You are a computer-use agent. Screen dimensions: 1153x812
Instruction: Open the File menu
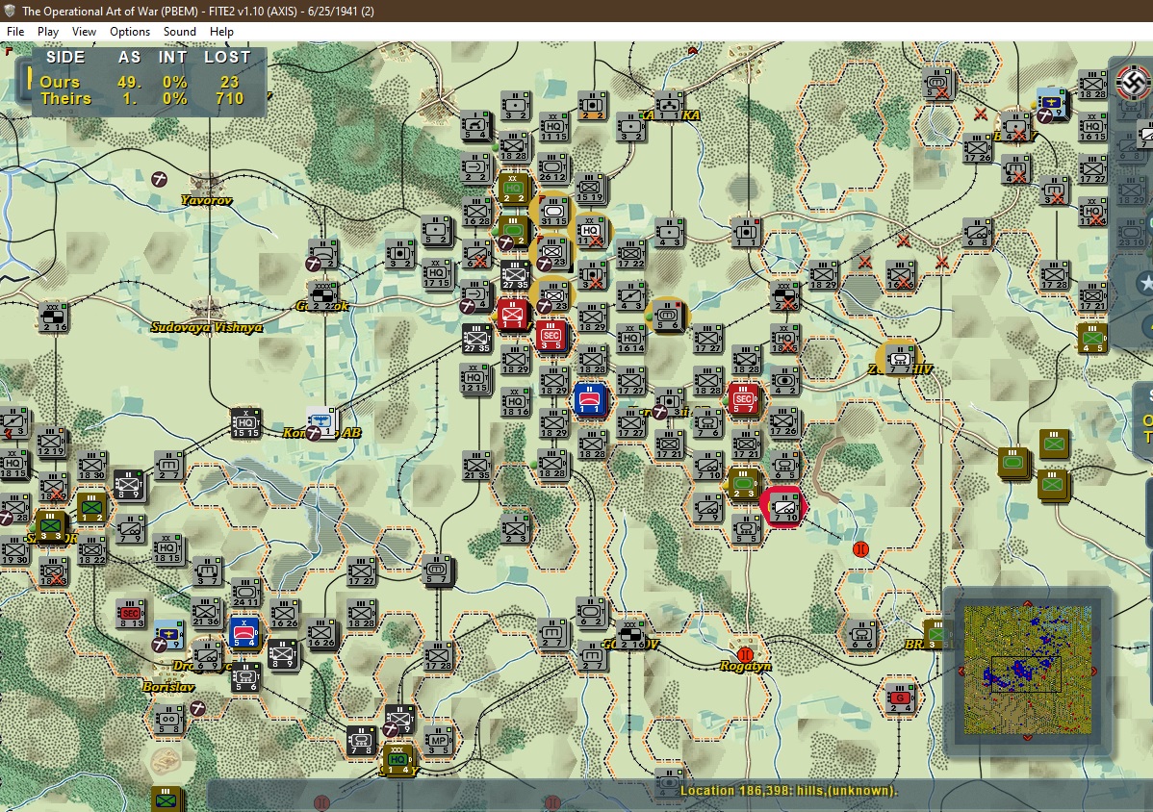15,32
